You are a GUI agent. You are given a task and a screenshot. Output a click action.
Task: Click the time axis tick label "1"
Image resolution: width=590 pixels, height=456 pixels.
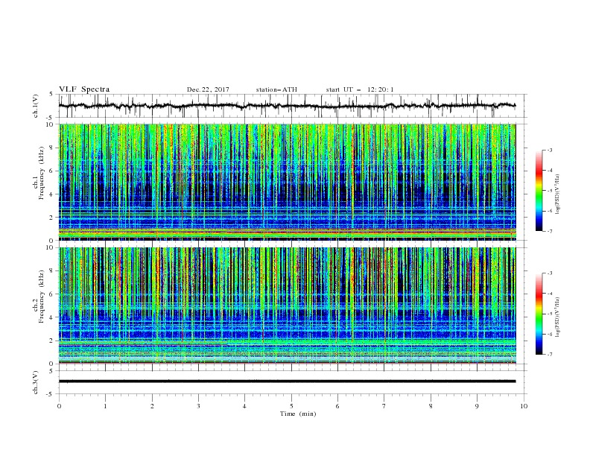coord(105,406)
